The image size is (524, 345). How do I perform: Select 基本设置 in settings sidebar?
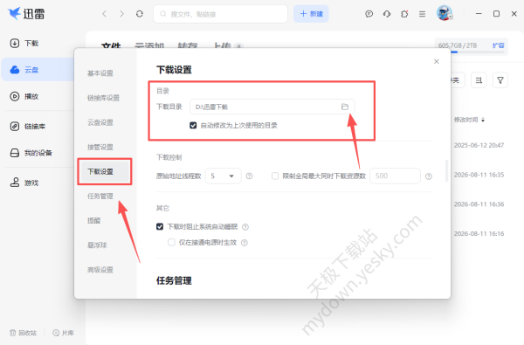[100, 73]
